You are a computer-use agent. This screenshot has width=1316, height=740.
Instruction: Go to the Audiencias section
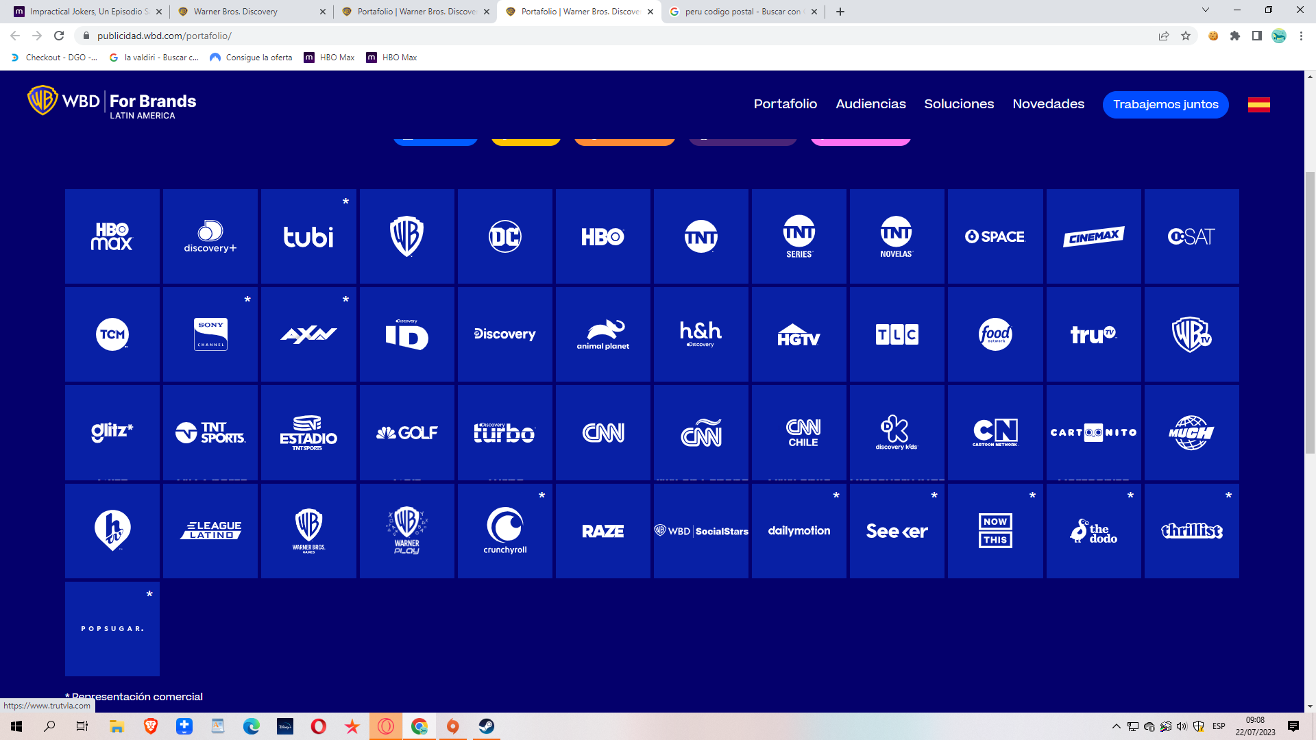click(x=870, y=104)
